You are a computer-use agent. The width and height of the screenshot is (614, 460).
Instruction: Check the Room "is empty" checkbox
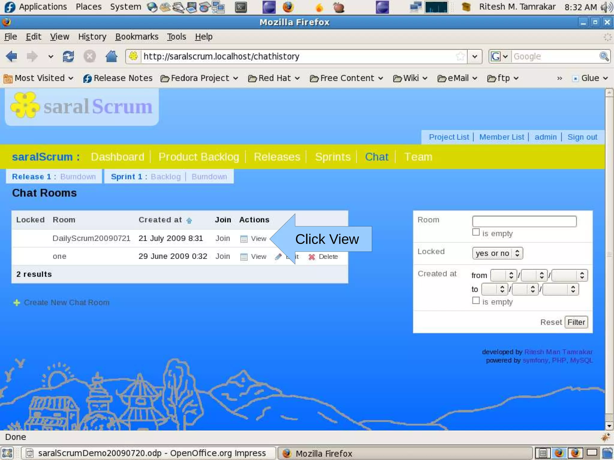click(x=476, y=232)
